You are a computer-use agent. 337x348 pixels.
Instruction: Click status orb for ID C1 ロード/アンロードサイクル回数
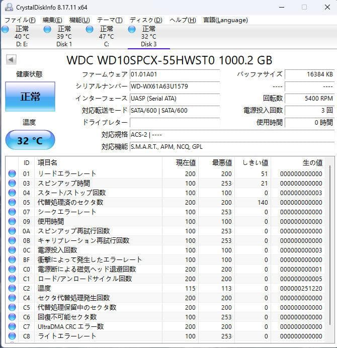point(12,279)
